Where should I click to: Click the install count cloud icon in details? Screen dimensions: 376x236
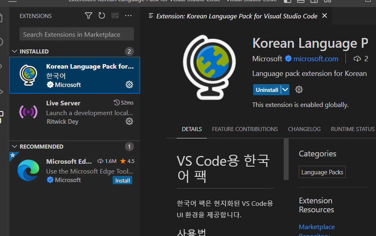(357, 59)
